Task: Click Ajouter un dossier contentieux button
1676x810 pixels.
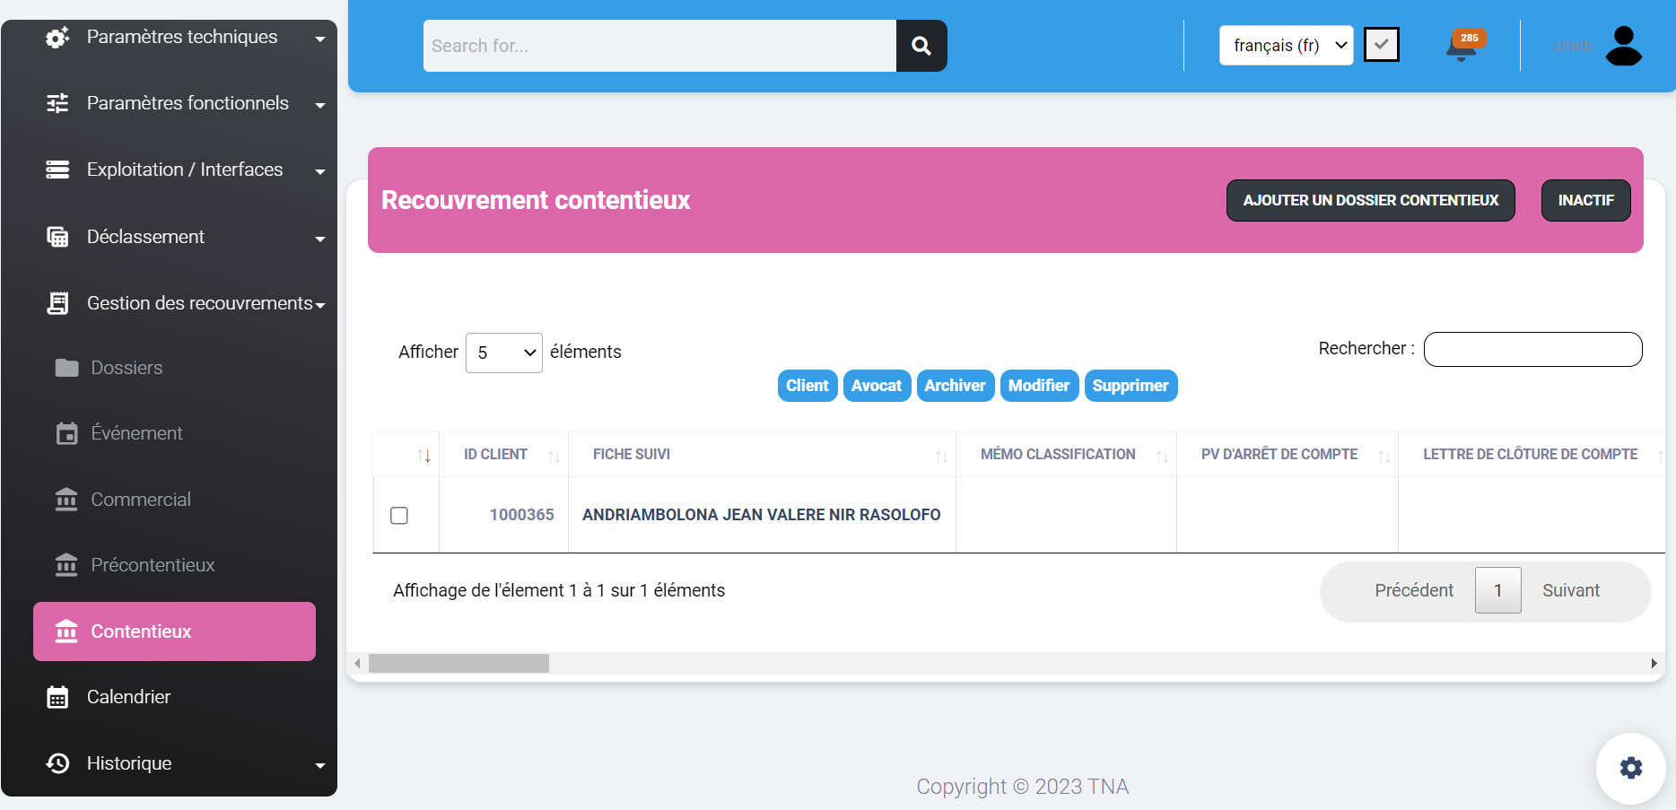Action: [1370, 201]
